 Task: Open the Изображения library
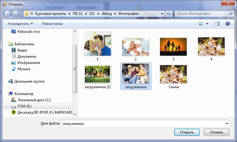tap(26, 63)
